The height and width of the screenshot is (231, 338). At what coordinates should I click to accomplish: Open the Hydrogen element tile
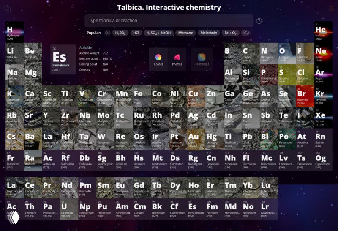pos(15,32)
